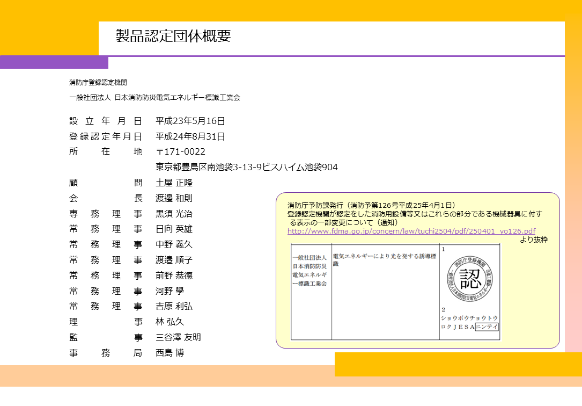Open the fdma.go.jp yo126.pdf hyperlink
This screenshot has height=406, width=582.
(411, 231)
